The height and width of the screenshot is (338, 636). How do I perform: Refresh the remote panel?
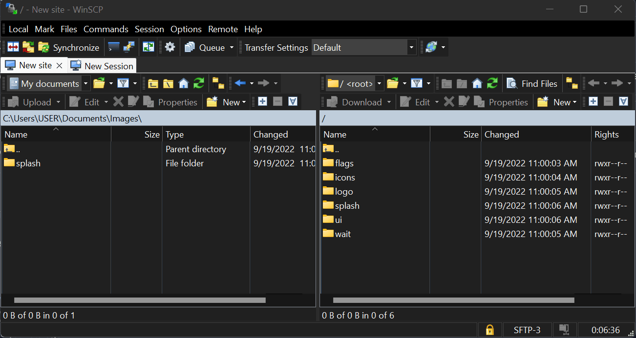coord(492,83)
